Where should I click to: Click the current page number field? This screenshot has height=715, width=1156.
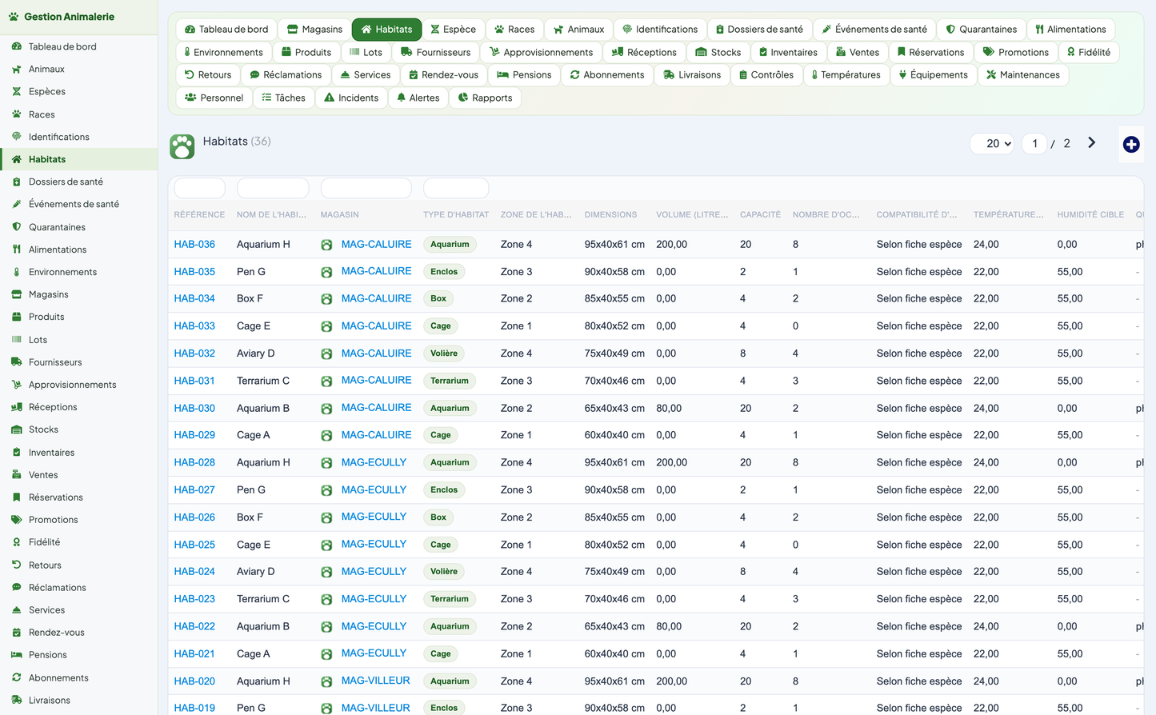(1034, 143)
